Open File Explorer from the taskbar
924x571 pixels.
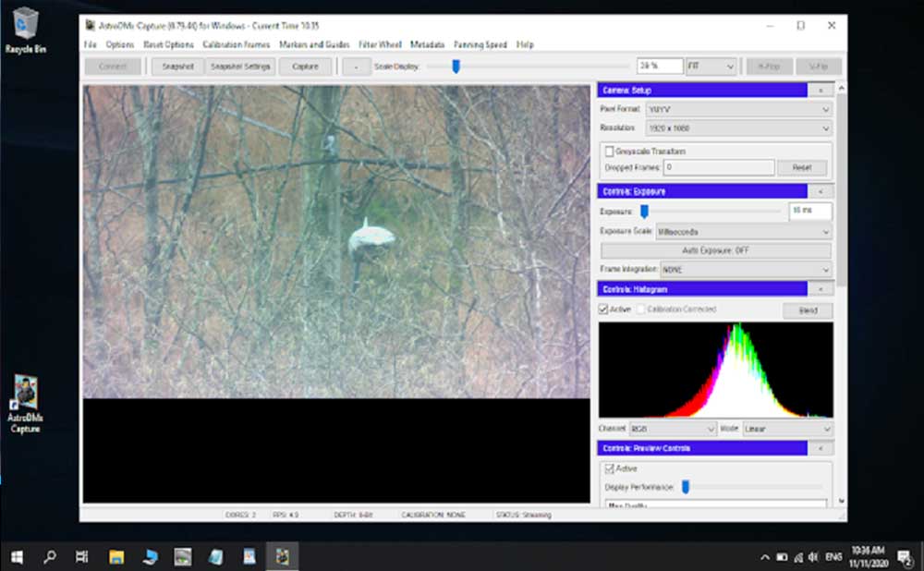pyautogui.click(x=116, y=556)
